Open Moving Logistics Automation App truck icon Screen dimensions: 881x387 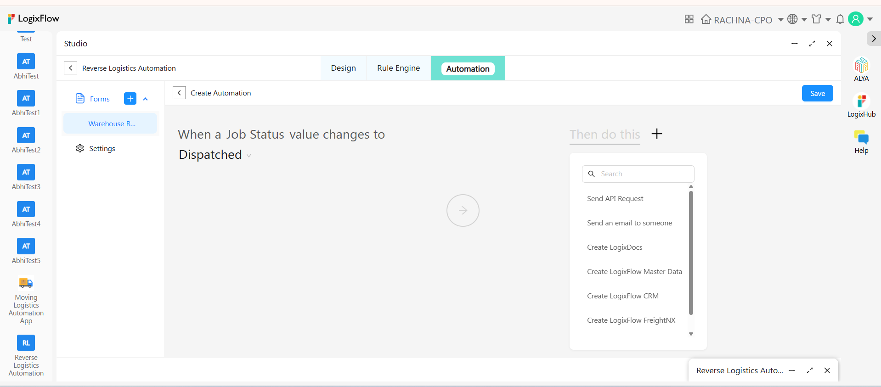26,283
